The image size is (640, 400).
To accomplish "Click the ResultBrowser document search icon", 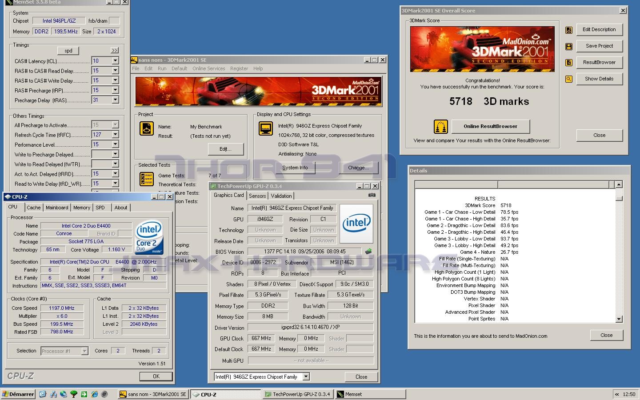I will (x=568, y=63).
